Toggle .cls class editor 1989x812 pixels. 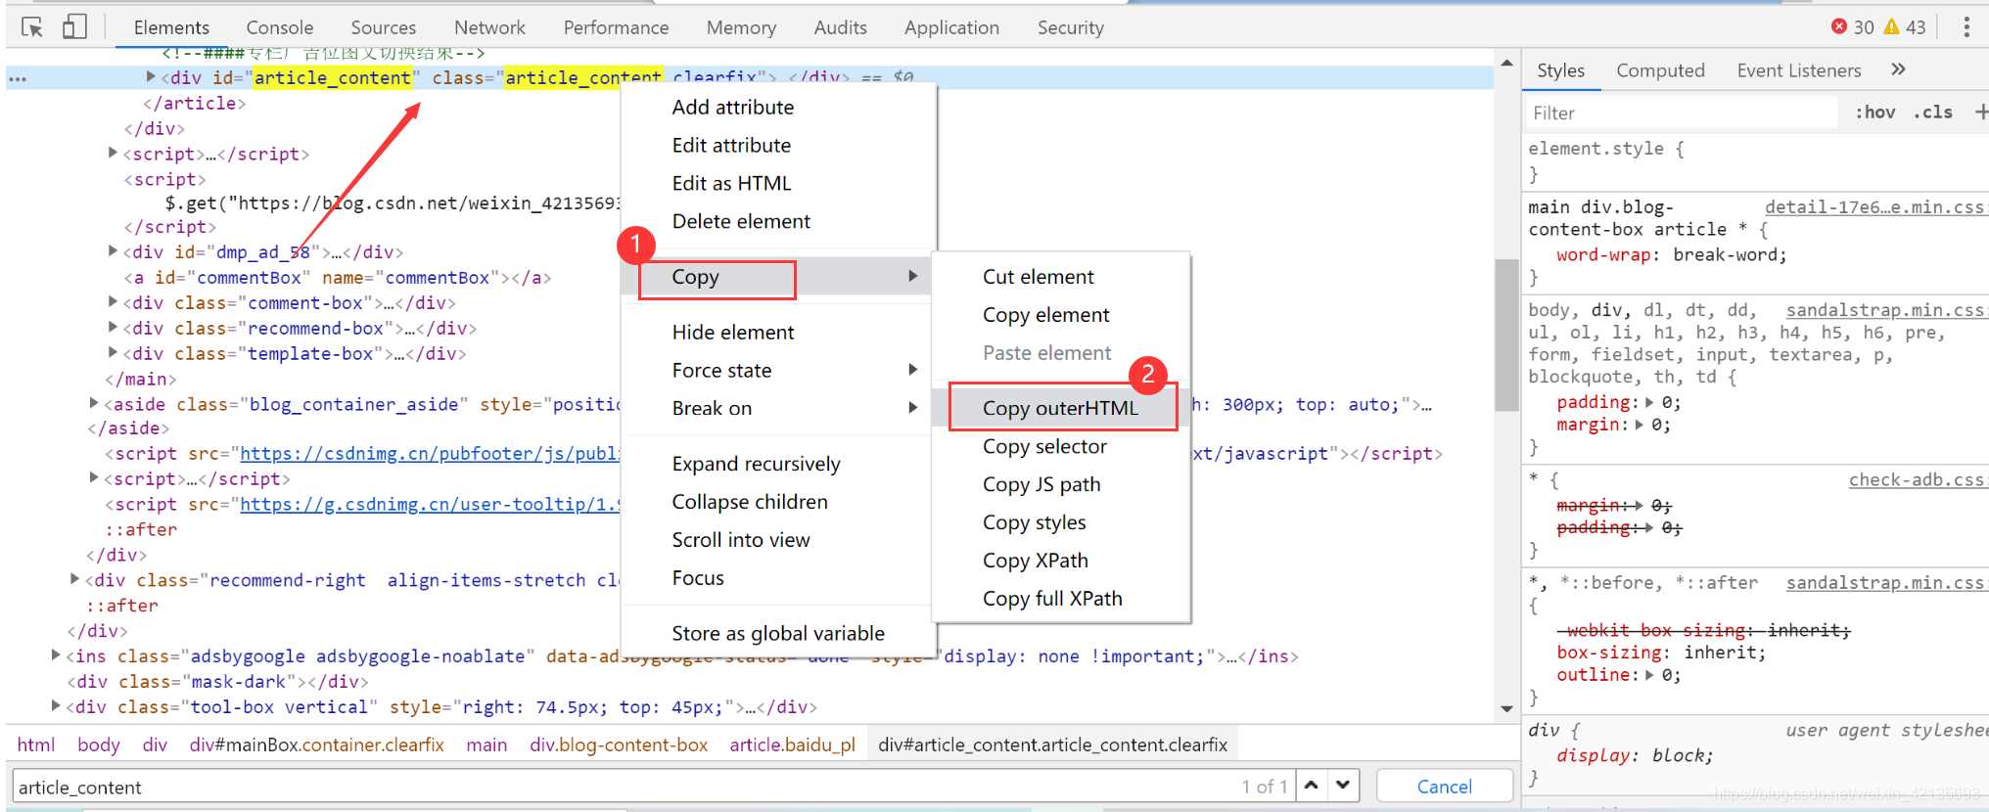pyautogui.click(x=1933, y=113)
